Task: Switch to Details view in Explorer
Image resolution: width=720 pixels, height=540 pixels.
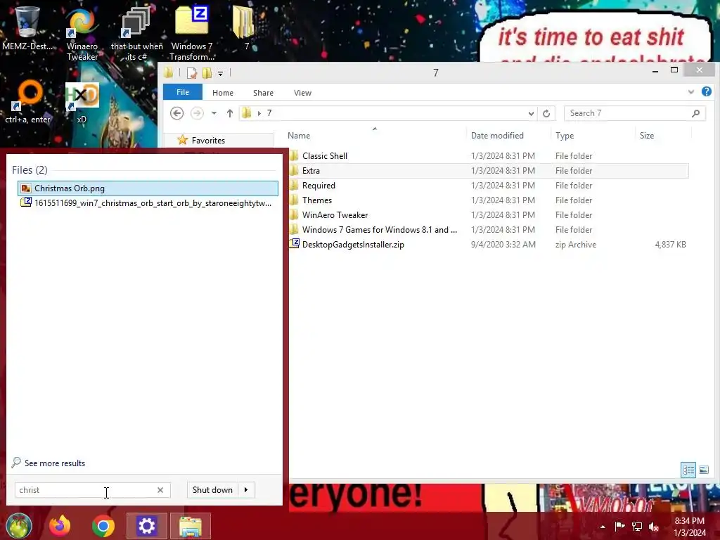Action: pyautogui.click(x=688, y=470)
